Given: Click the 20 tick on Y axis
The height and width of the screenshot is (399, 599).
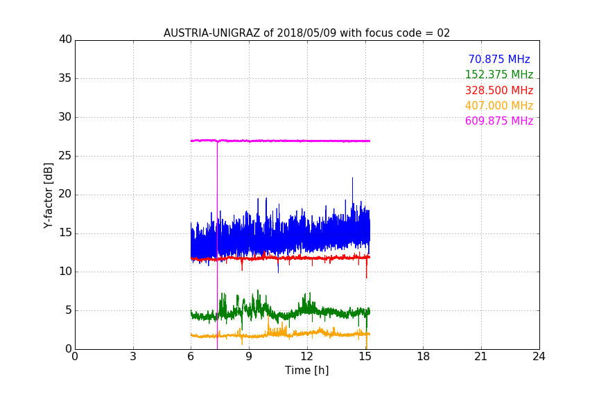Looking at the screenshot, I should pyautogui.click(x=65, y=194).
